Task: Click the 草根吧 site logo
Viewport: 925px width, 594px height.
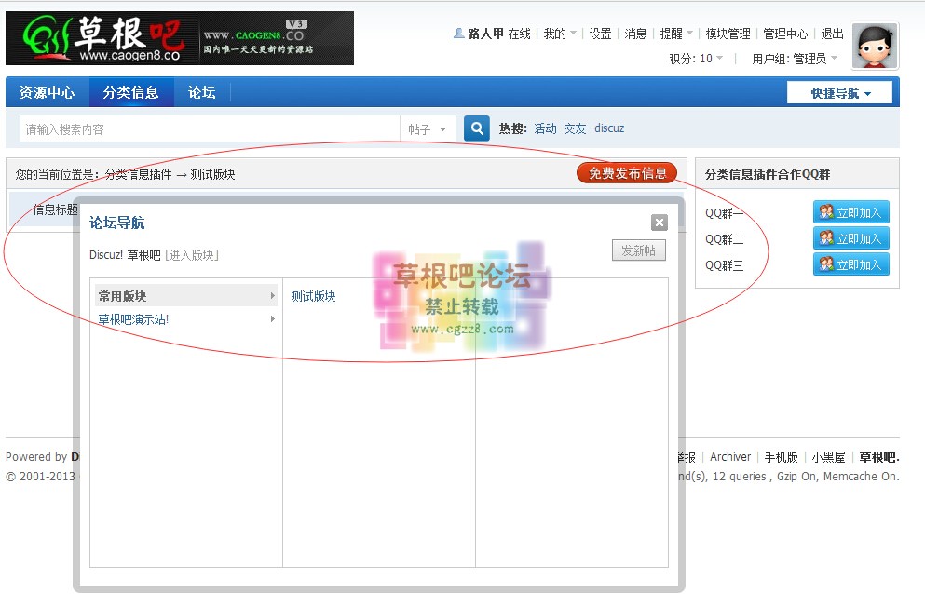Action: [x=180, y=38]
